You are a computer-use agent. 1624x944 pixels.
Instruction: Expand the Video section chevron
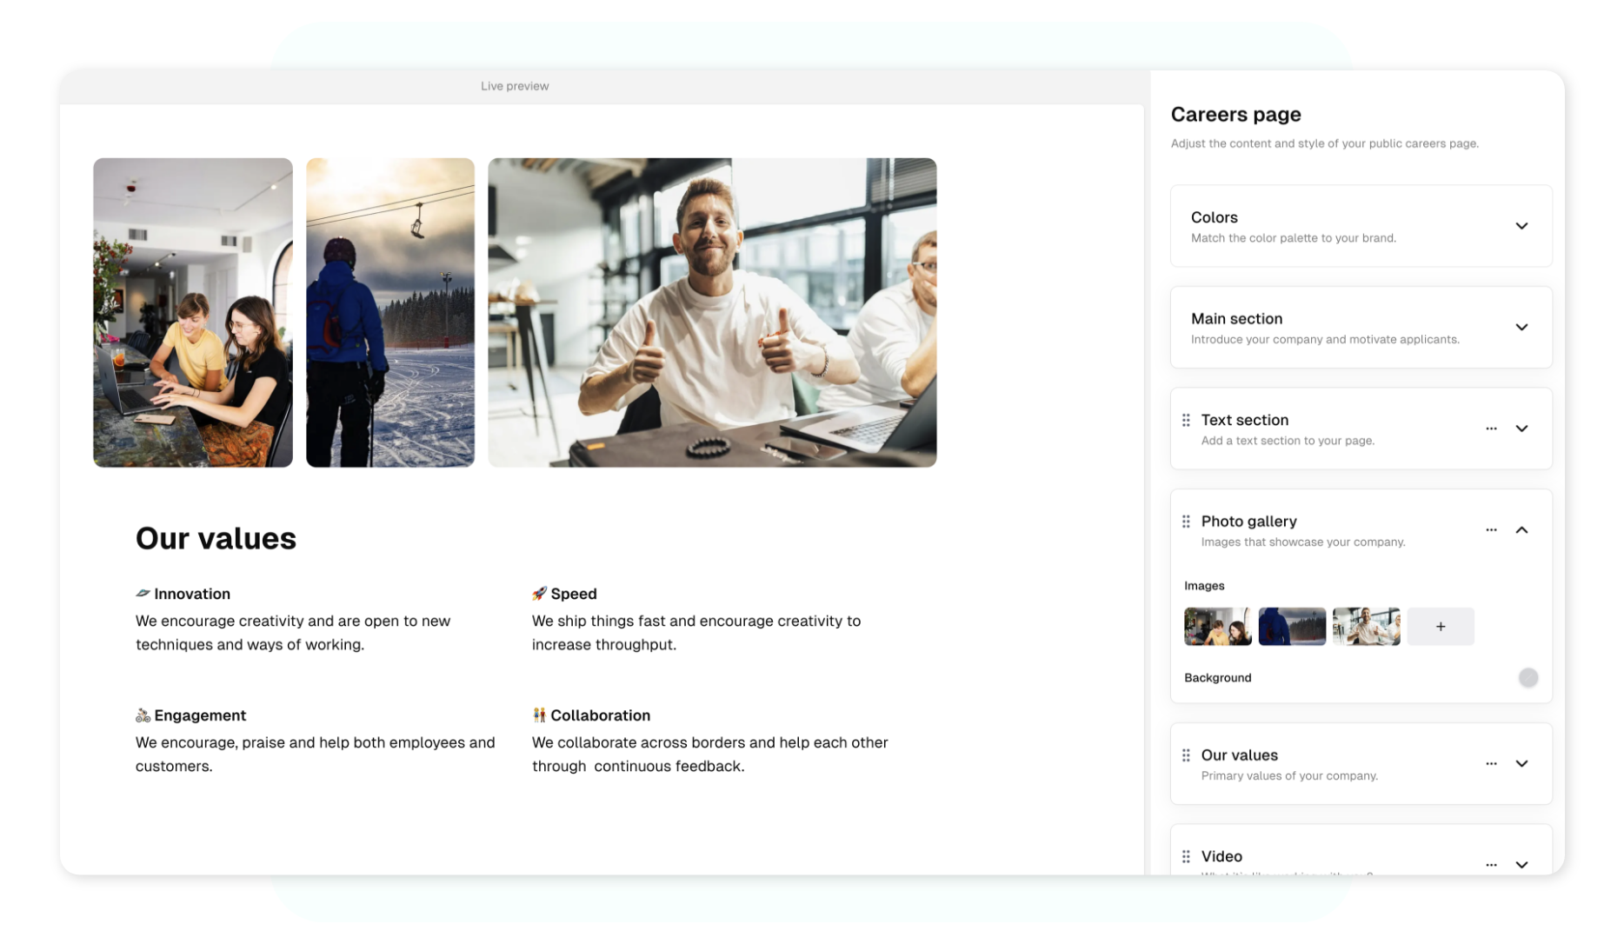pos(1521,865)
